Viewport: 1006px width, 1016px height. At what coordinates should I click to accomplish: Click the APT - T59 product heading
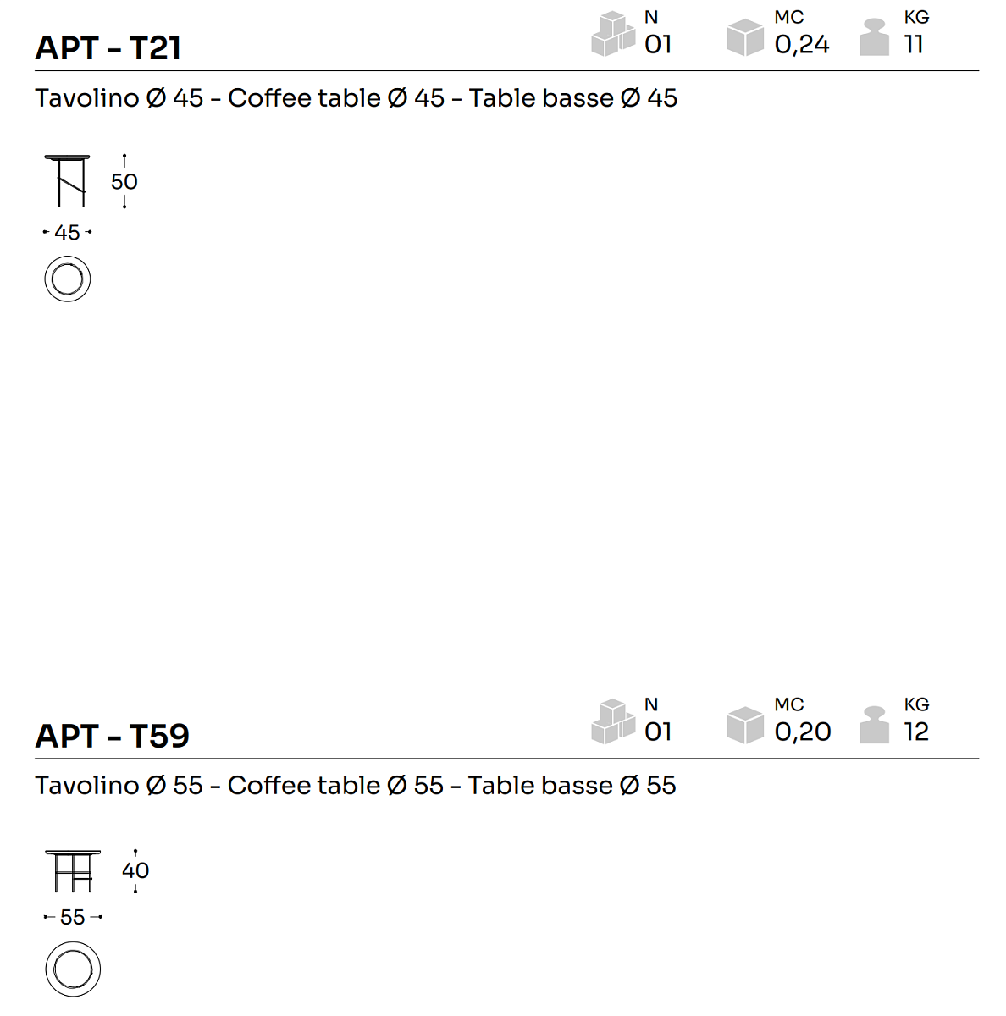tap(112, 736)
